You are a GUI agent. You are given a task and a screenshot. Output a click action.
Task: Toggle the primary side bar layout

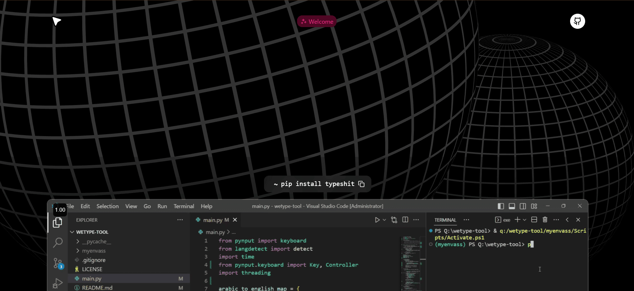click(501, 206)
